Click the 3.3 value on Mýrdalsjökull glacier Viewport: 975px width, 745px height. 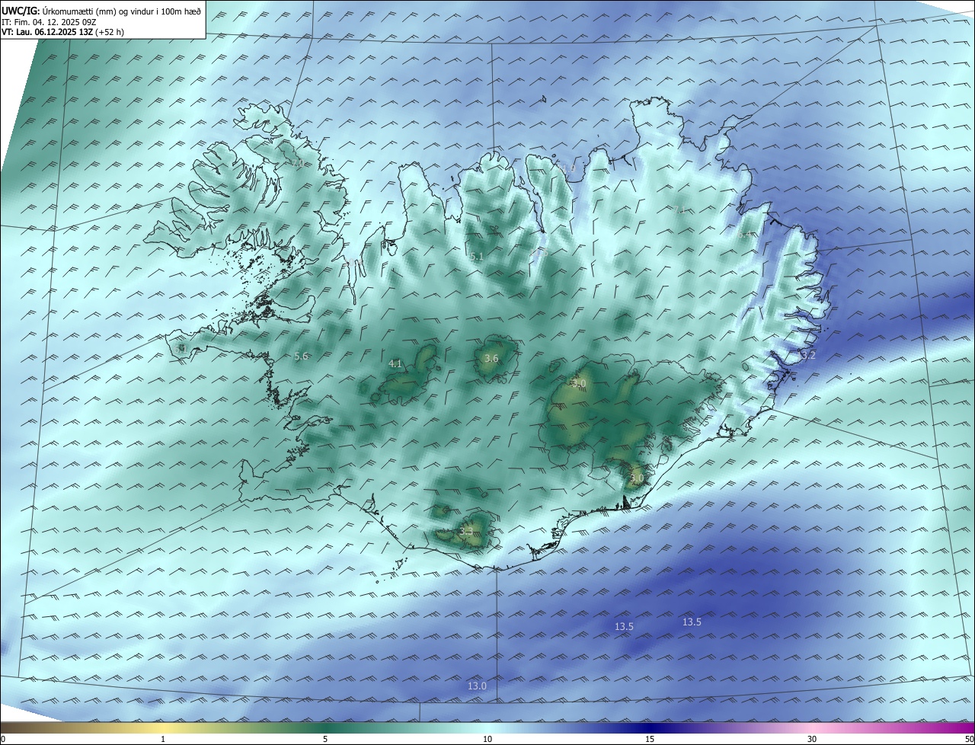click(467, 531)
